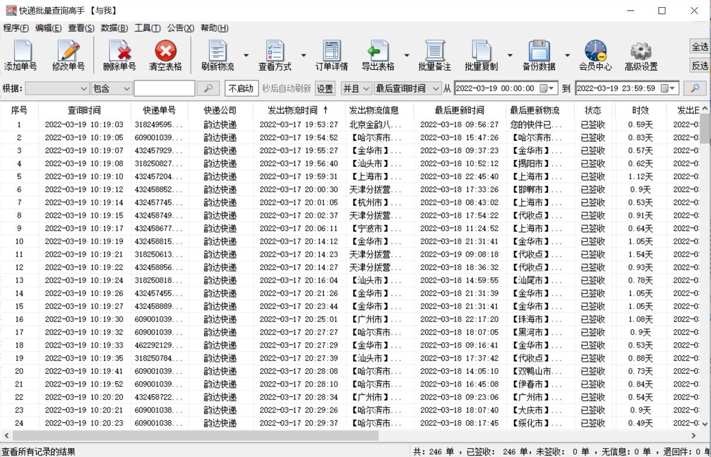Image resolution: width=711 pixels, height=457 pixels.
Task: Click the 批量备注 batch remarks icon
Action: point(435,54)
